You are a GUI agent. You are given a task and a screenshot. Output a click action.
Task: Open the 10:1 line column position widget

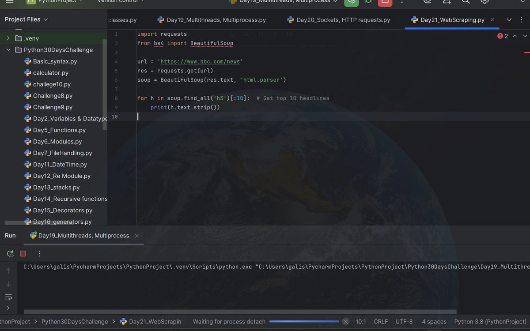pyautogui.click(x=361, y=322)
